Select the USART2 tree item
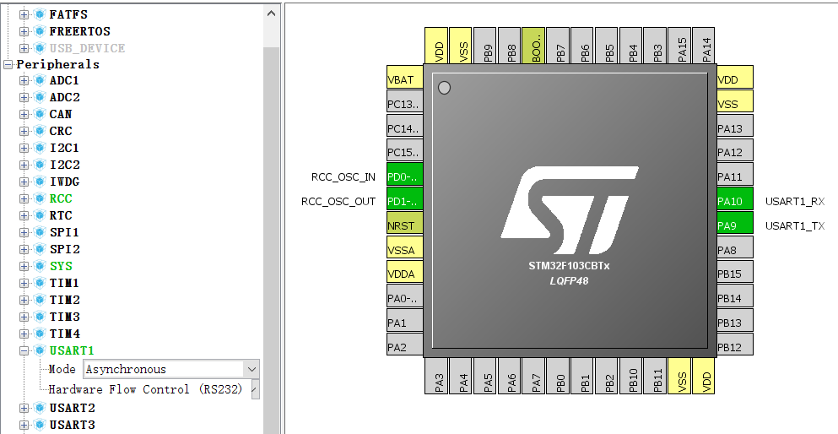The width and height of the screenshot is (838, 434). (x=72, y=408)
